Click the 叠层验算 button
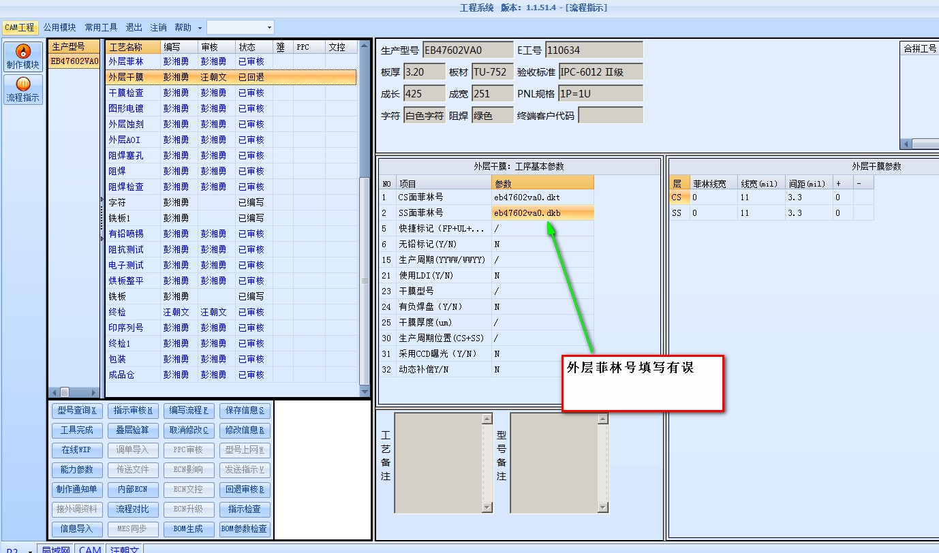 pyautogui.click(x=133, y=430)
